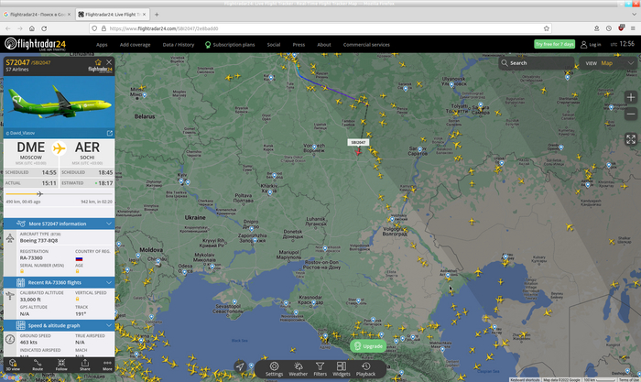Center map on my location arrow
641x382 pixels.
(240, 366)
